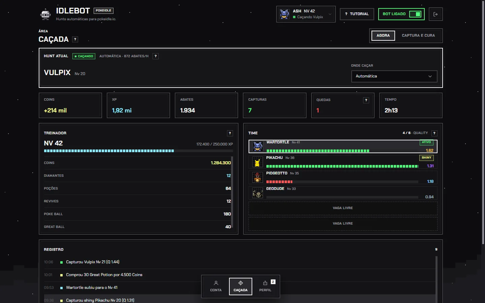This screenshot has width=485, height=303.
Task: Open the Time panel help icon
Action: pyautogui.click(x=434, y=133)
